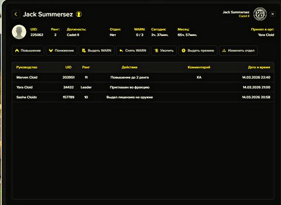Remove a warning via Снять WARN

tap(133, 51)
